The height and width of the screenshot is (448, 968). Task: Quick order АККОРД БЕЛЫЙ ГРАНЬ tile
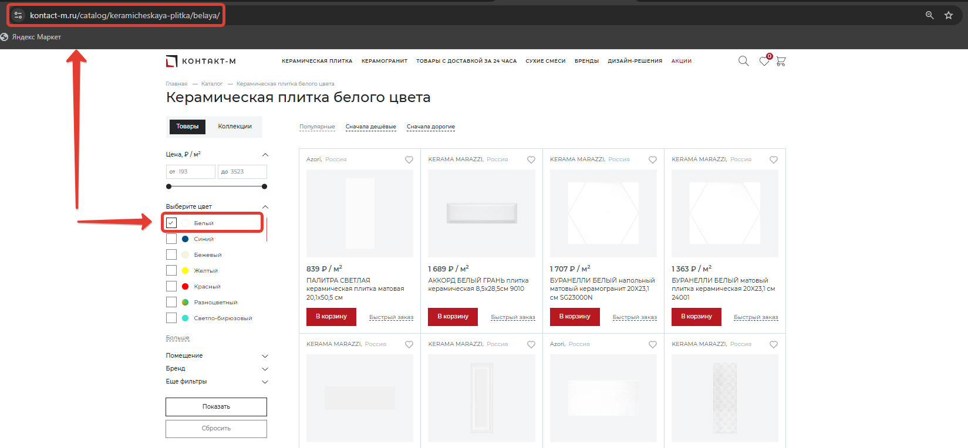(x=513, y=317)
